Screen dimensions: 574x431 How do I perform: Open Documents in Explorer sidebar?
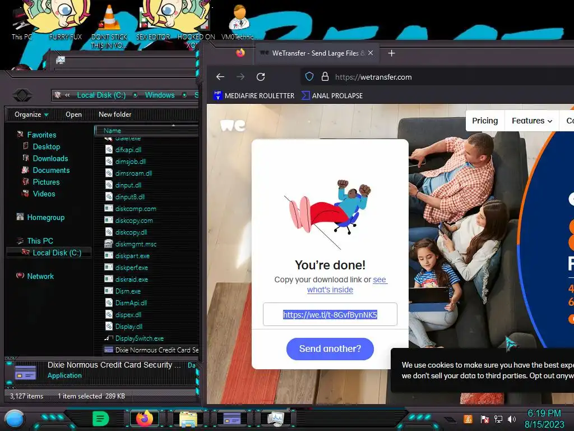click(x=51, y=170)
